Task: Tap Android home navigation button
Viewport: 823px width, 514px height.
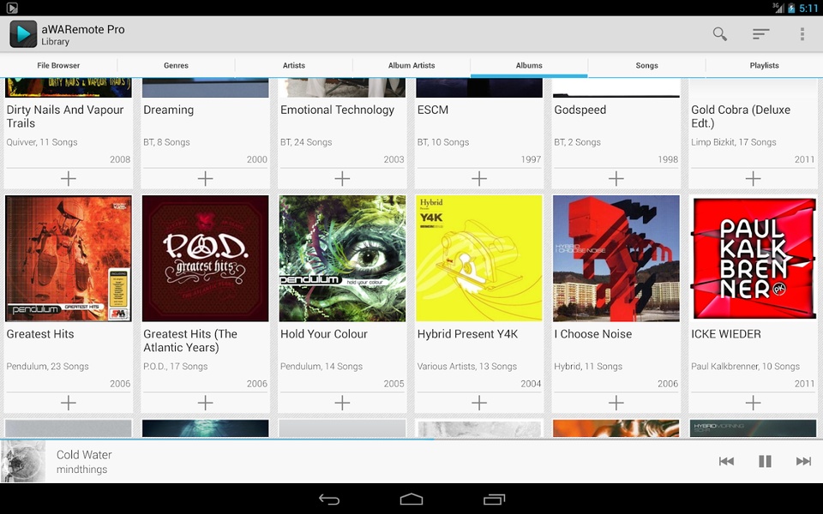Action: point(411,499)
